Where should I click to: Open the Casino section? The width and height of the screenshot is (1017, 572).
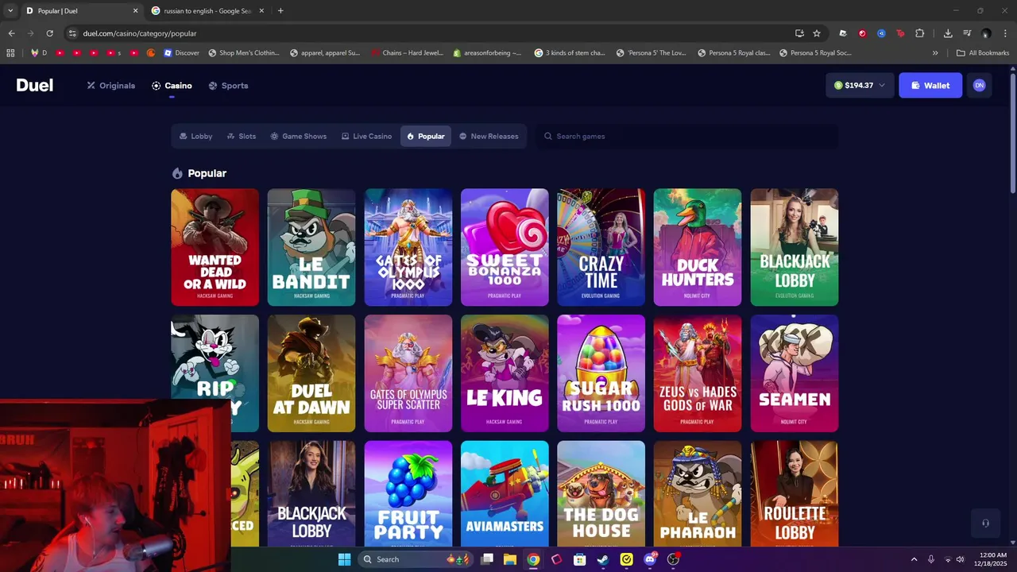point(172,86)
